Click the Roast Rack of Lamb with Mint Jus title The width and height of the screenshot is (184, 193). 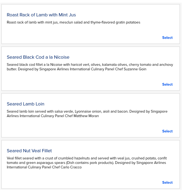(x=41, y=15)
